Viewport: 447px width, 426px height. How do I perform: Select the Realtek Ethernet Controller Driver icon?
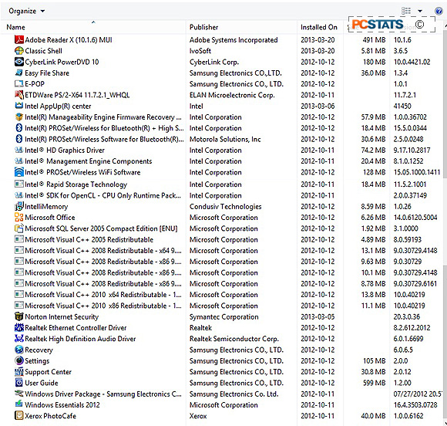pyautogui.click(x=18, y=327)
